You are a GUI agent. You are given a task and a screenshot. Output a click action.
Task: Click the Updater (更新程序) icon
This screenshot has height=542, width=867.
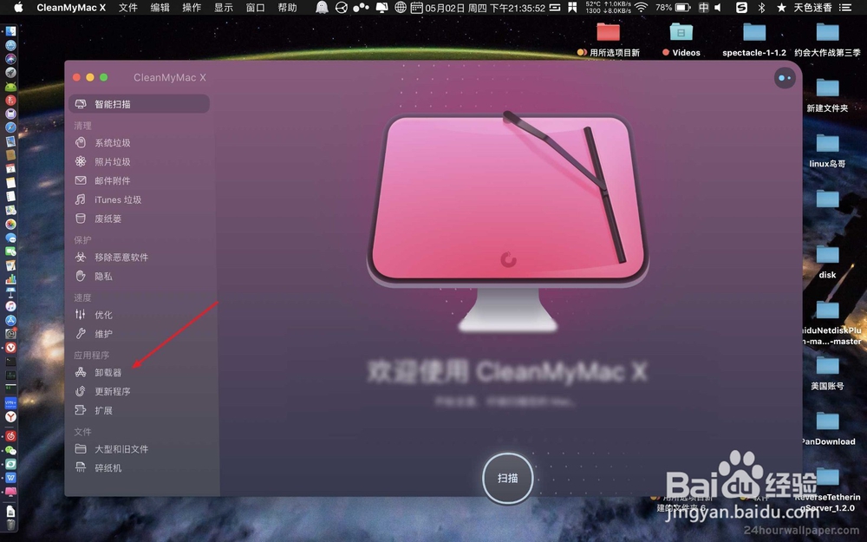point(81,391)
